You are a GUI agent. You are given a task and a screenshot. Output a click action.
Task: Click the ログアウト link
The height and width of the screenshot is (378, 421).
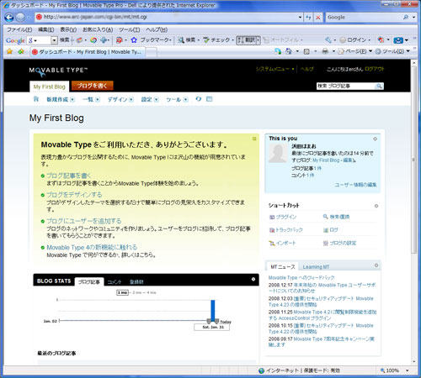point(374,69)
